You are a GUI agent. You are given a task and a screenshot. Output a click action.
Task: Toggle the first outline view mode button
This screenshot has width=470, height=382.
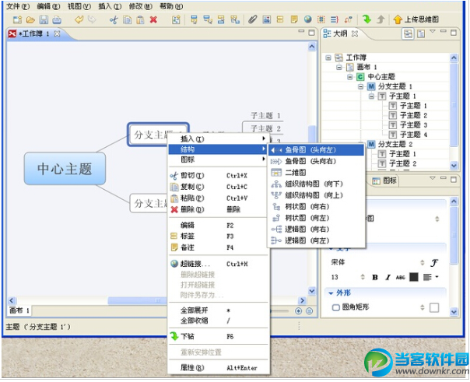tap(408, 33)
